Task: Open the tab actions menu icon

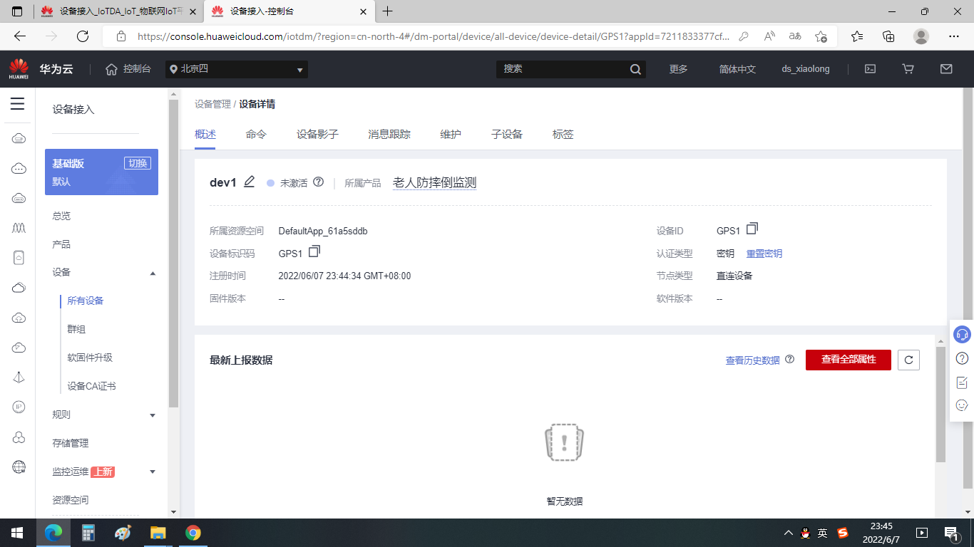Action: [x=17, y=11]
